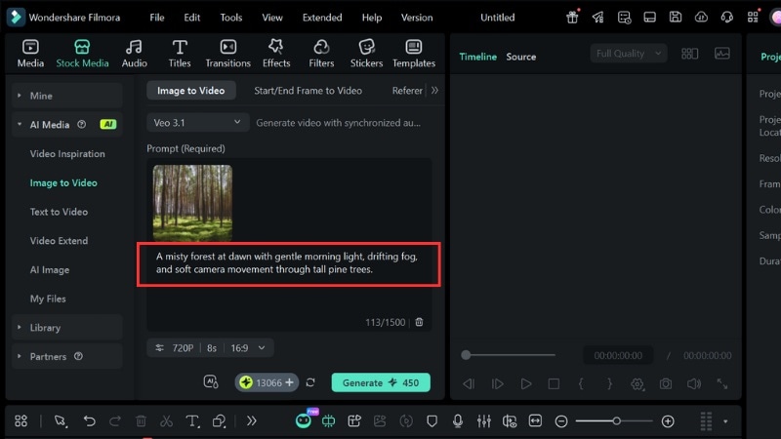This screenshot has height=439, width=781.
Task: Open AI Image in the sidebar
Action: [50, 270]
